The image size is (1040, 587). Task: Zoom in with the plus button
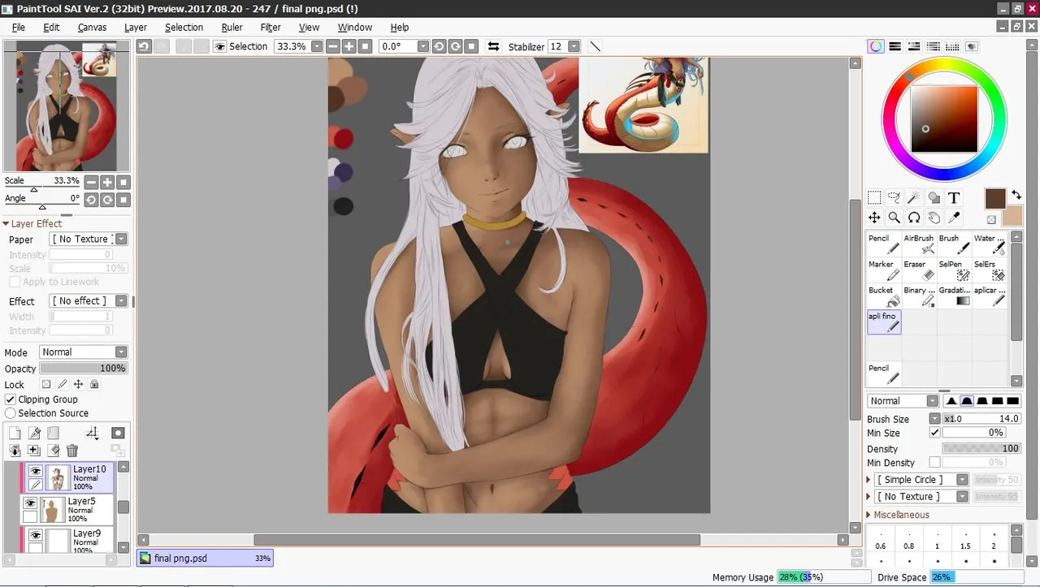350,46
